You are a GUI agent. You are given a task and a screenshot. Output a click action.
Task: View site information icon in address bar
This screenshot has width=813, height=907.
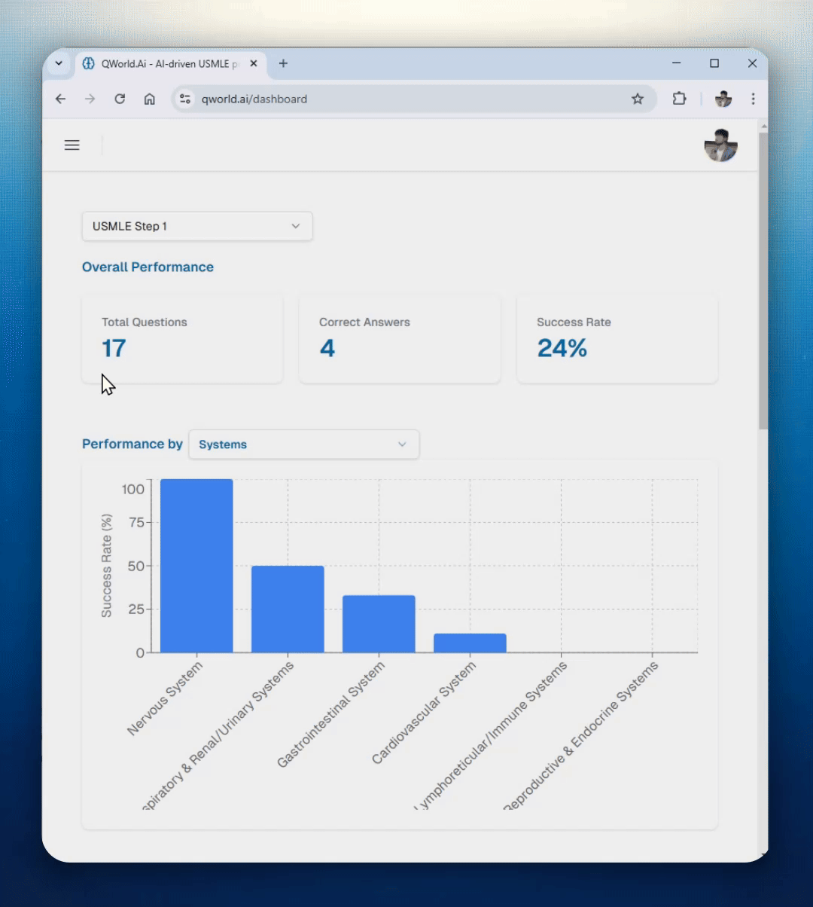pyautogui.click(x=186, y=99)
